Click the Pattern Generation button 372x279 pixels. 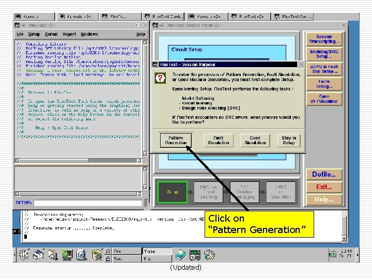click(x=176, y=141)
